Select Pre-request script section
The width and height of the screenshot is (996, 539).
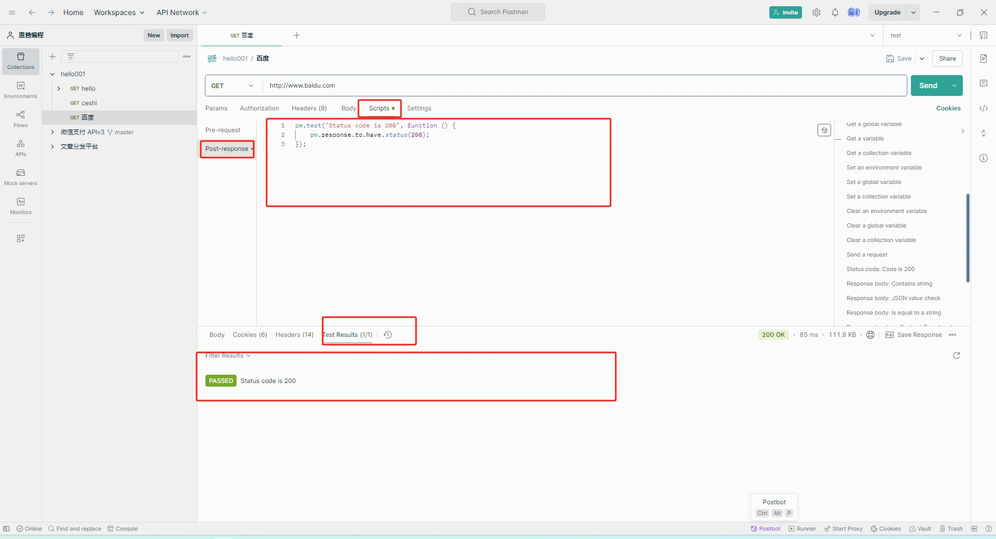223,130
